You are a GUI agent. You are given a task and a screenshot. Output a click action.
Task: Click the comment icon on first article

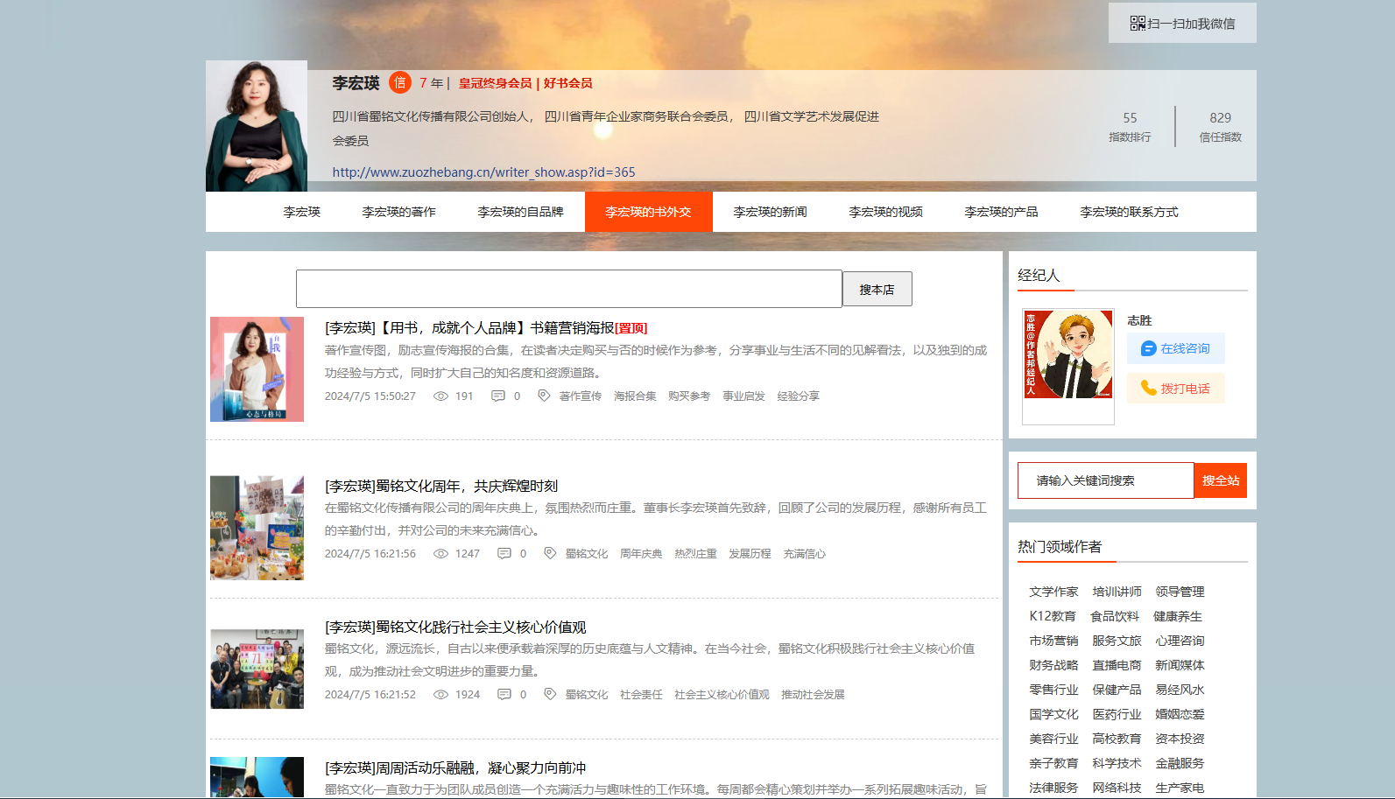coord(498,396)
